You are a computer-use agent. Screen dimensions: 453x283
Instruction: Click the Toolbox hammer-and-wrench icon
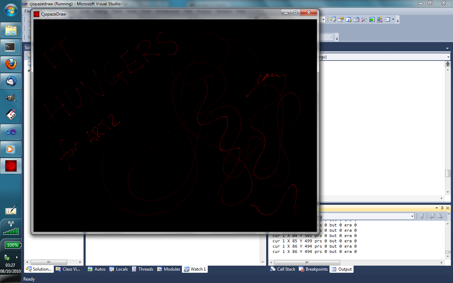click(x=364, y=20)
